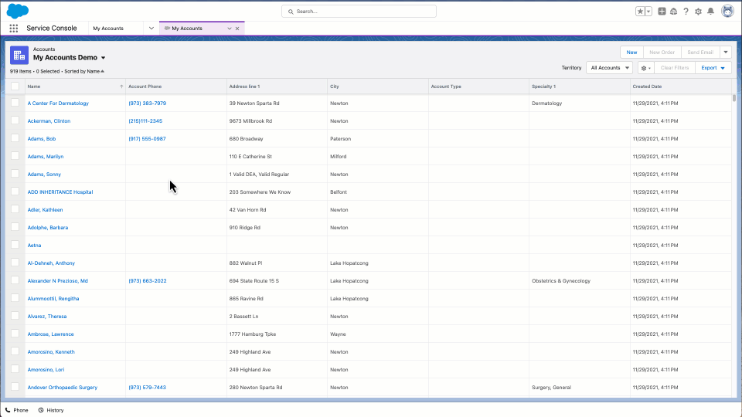Image resolution: width=742 pixels, height=417 pixels.
Task: Click the global Search field
Action: [x=359, y=12]
